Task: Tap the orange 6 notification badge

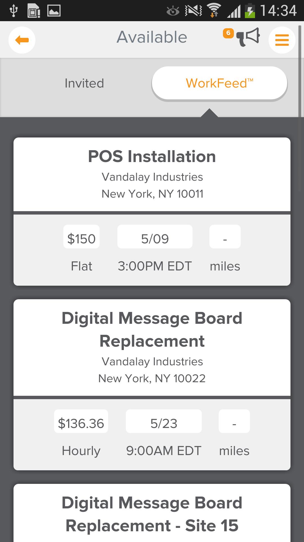Action: [228, 33]
